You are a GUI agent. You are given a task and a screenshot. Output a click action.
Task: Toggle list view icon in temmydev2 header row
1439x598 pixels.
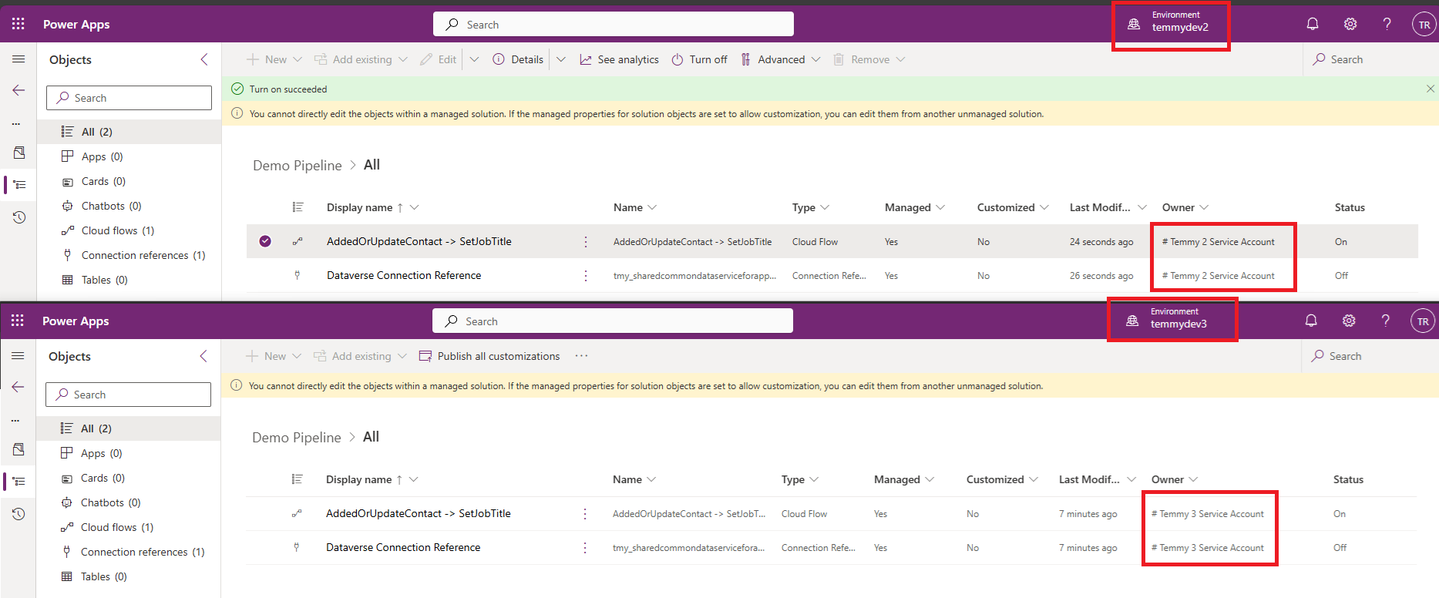[x=298, y=207]
